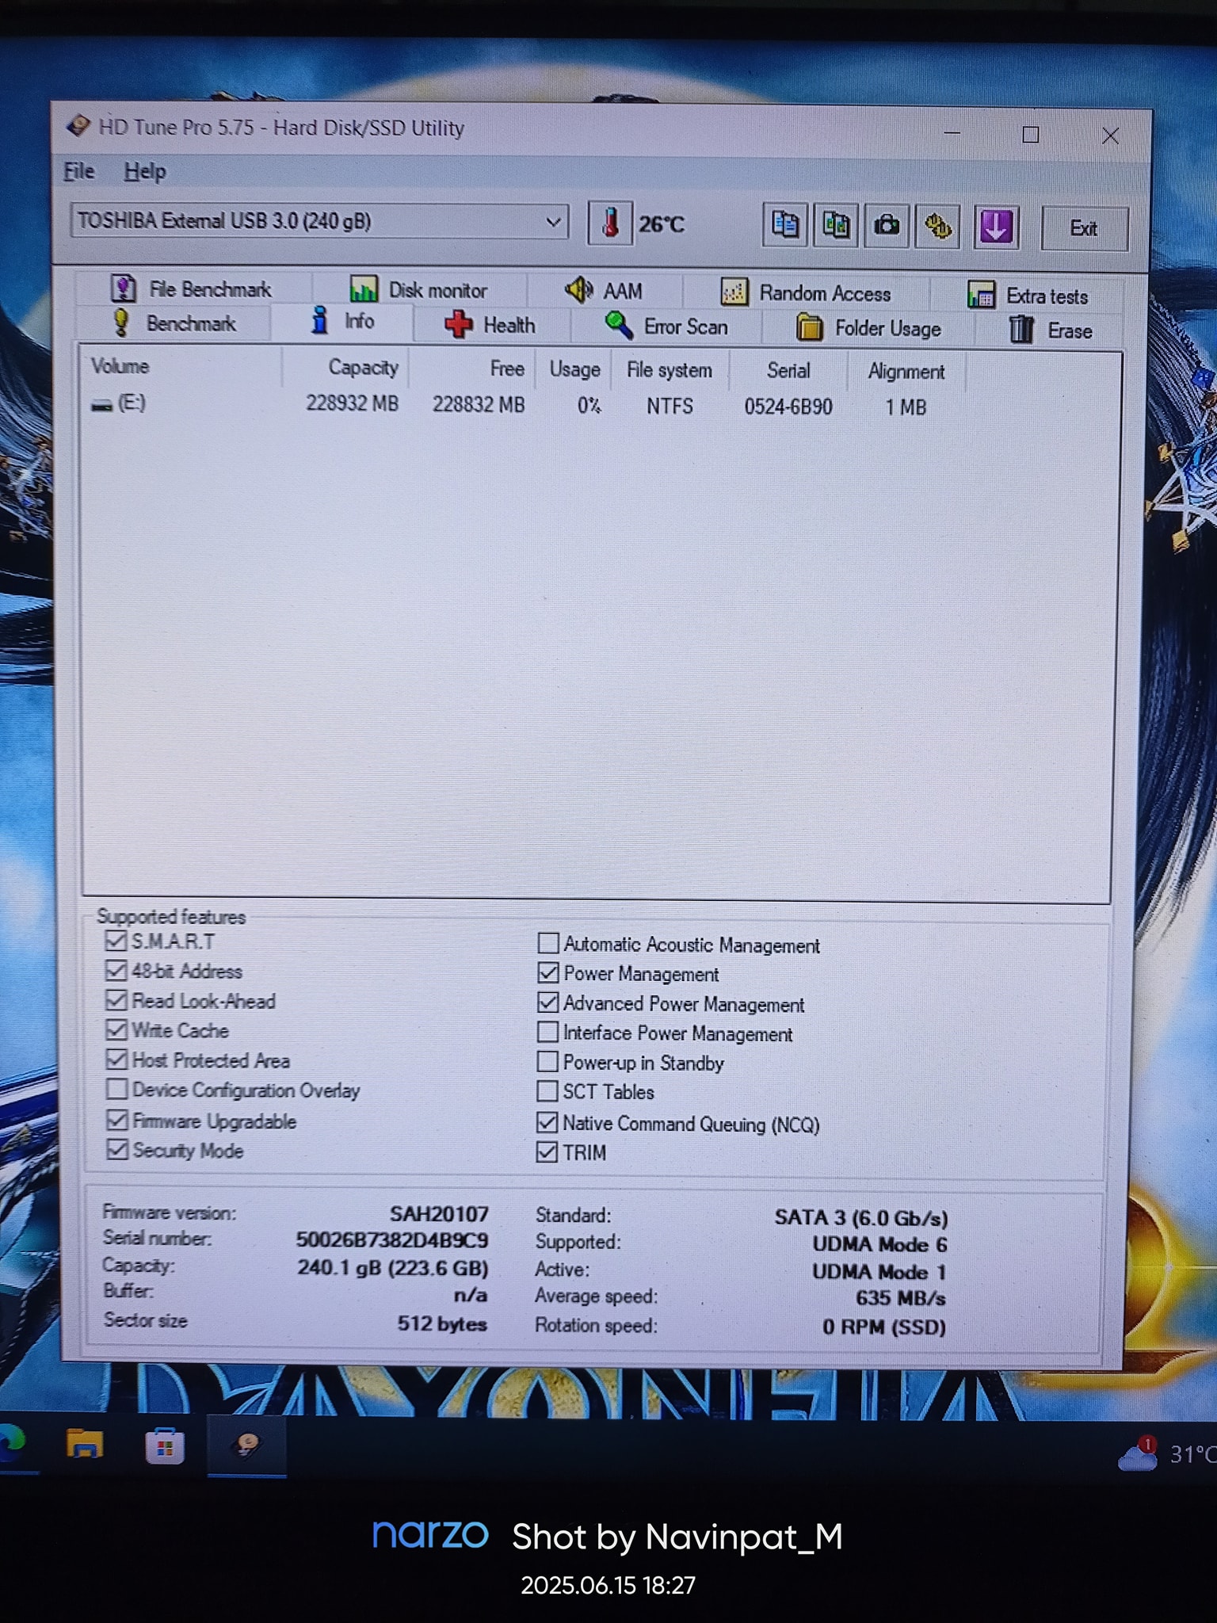Toggle the Power-up in Standby checkbox
Screen dimensions: 1217x1623
tap(547, 1061)
